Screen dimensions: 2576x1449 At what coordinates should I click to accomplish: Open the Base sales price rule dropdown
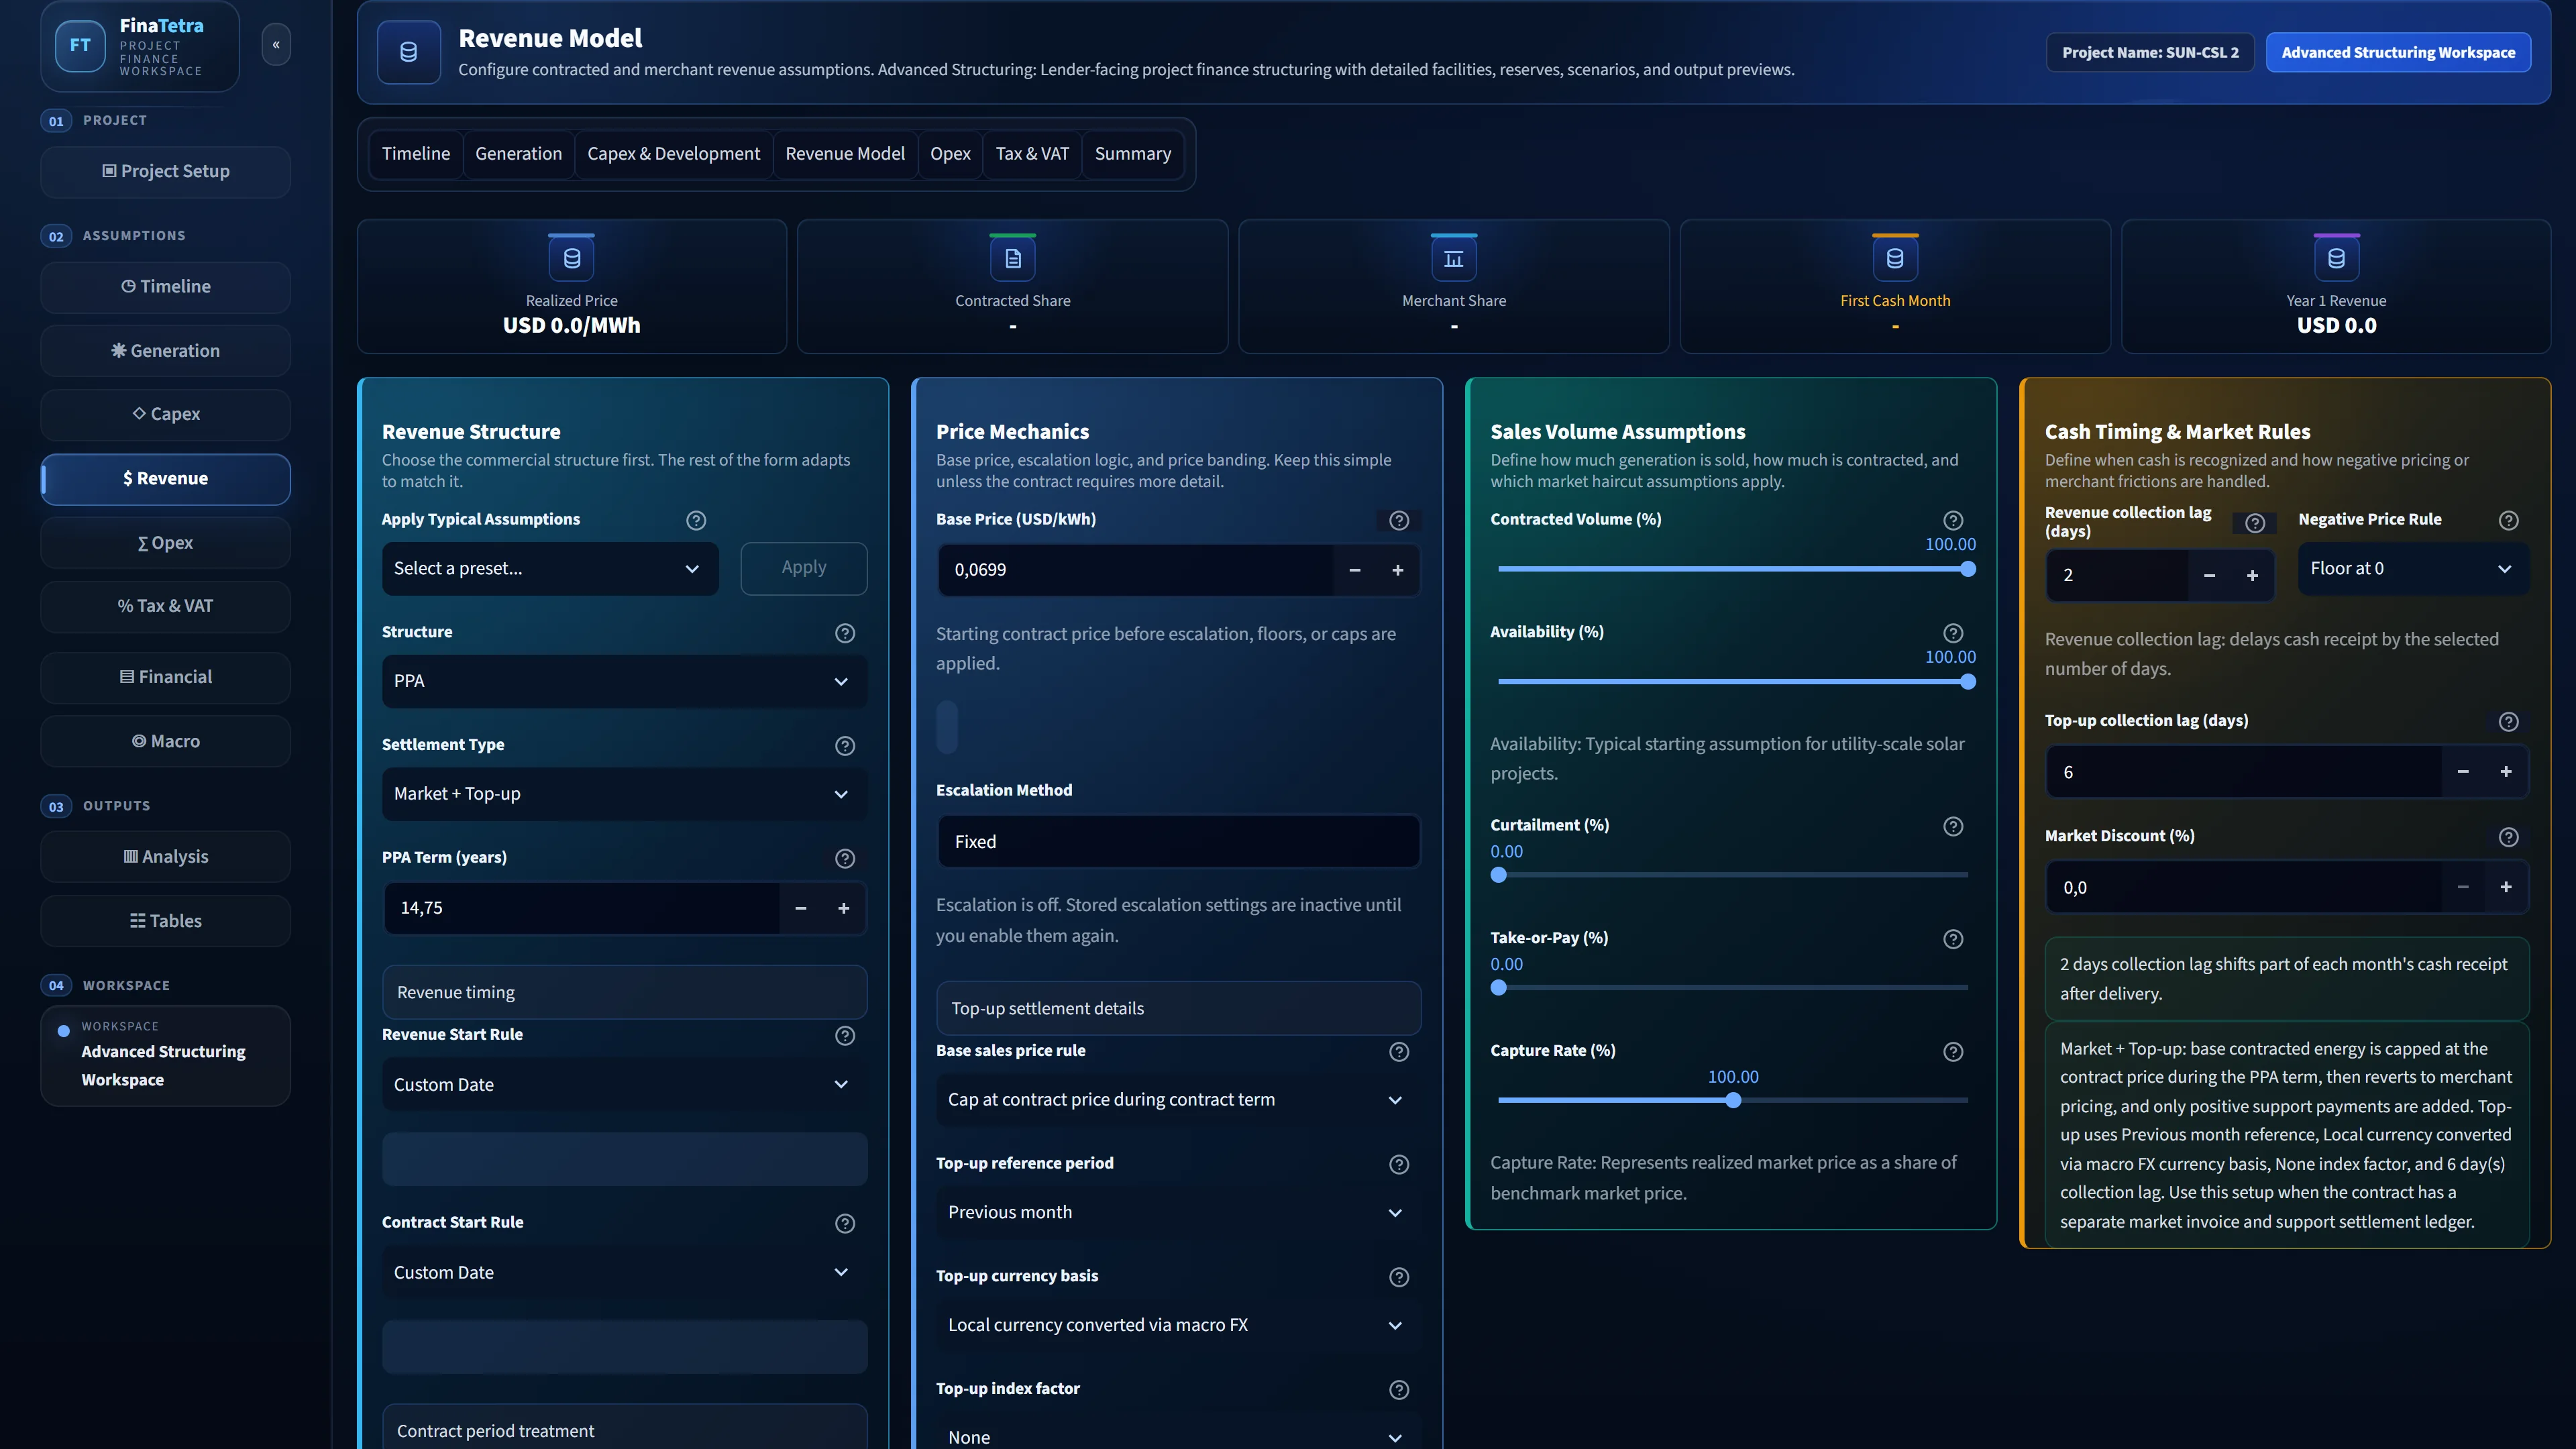(1178, 1100)
